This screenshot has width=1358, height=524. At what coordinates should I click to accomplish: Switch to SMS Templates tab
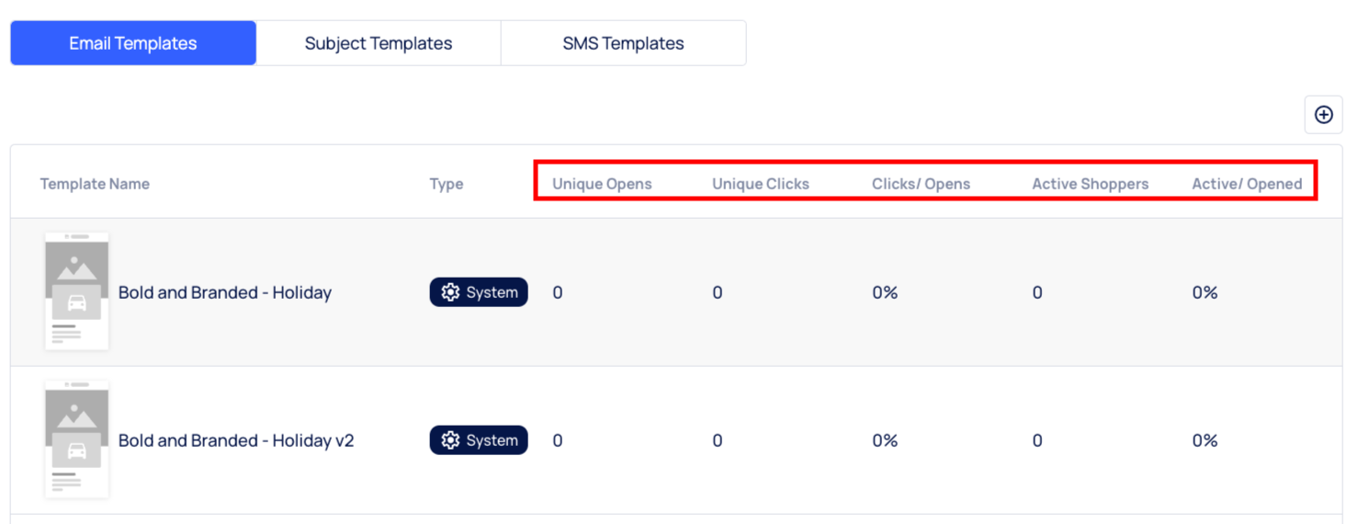(623, 43)
